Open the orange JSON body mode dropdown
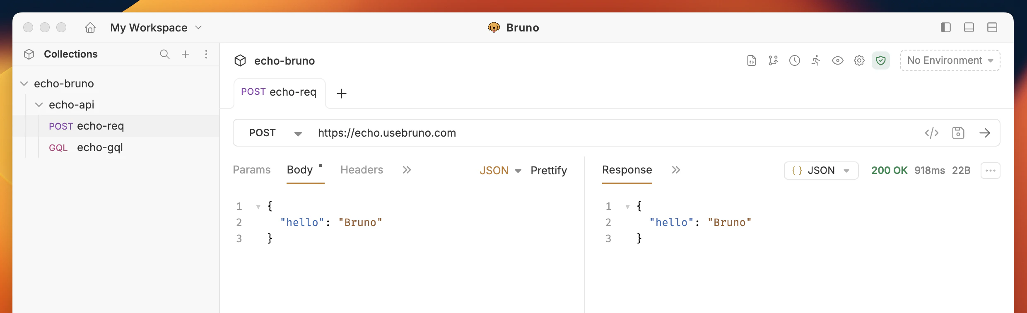 (x=500, y=171)
